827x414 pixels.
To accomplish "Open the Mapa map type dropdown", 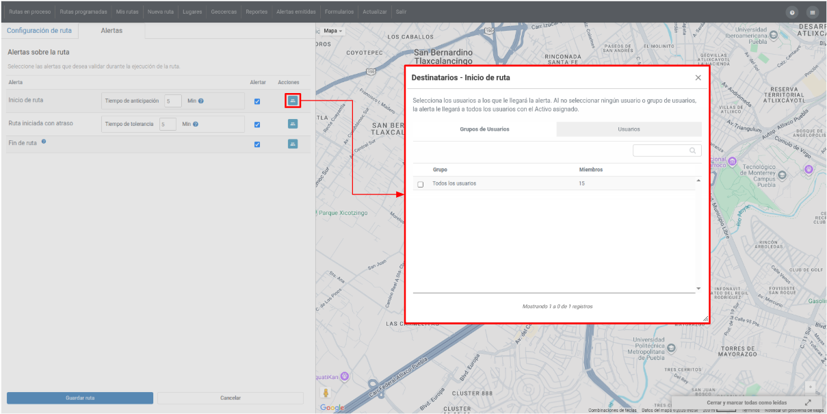I will (333, 31).
